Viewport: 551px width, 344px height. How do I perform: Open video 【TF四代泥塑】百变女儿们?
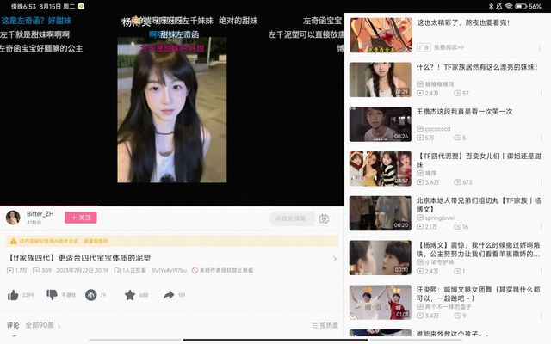point(479,160)
